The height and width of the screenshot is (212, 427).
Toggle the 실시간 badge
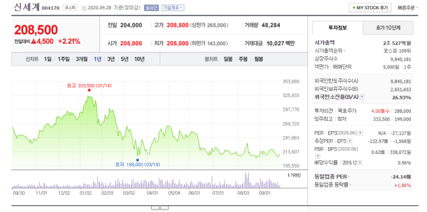[151, 7]
